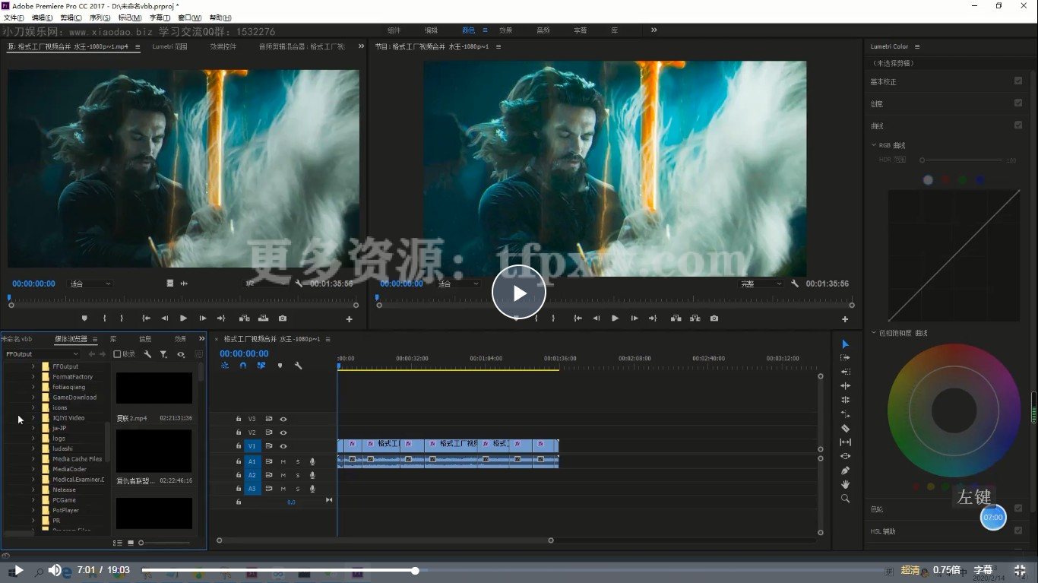Toggle the timeline Snap magnet icon
The height and width of the screenshot is (583, 1038).
(243, 366)
